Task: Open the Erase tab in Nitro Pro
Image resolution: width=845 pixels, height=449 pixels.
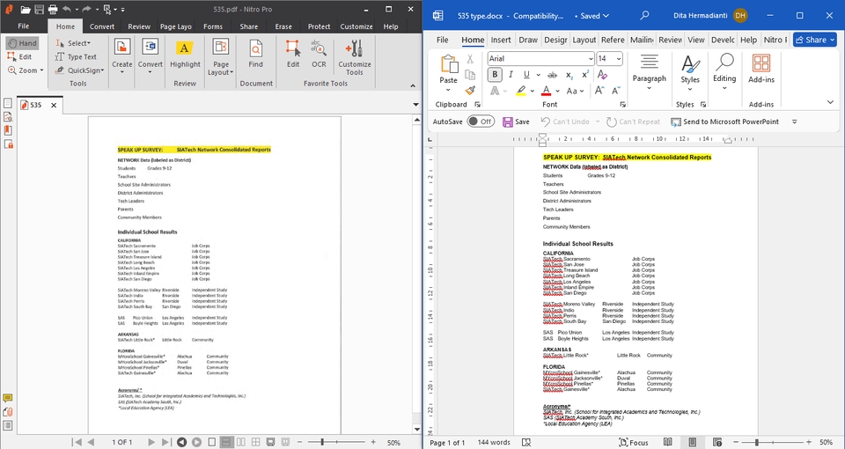Action: coord(283,26)
